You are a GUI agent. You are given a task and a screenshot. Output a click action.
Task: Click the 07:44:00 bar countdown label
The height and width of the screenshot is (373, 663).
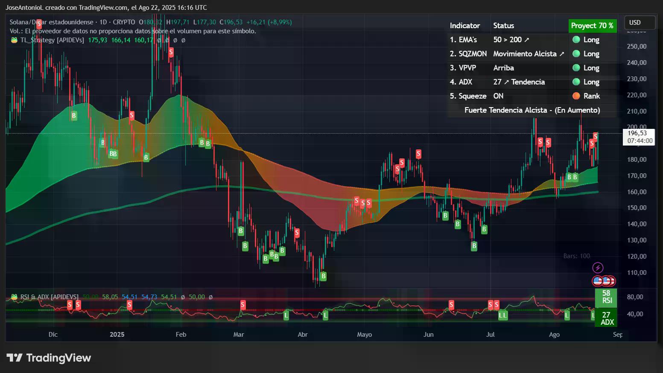pos(640,141)
